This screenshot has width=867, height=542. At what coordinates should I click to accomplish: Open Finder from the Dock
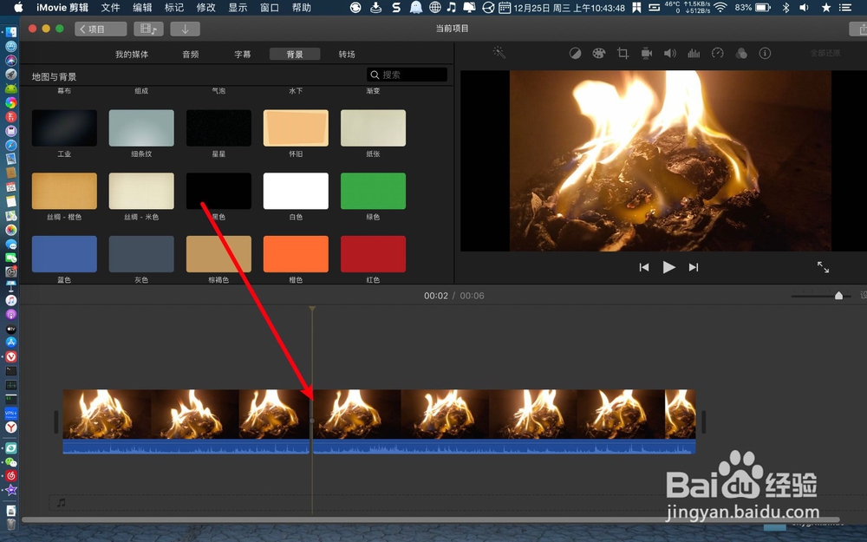point(11,32)
